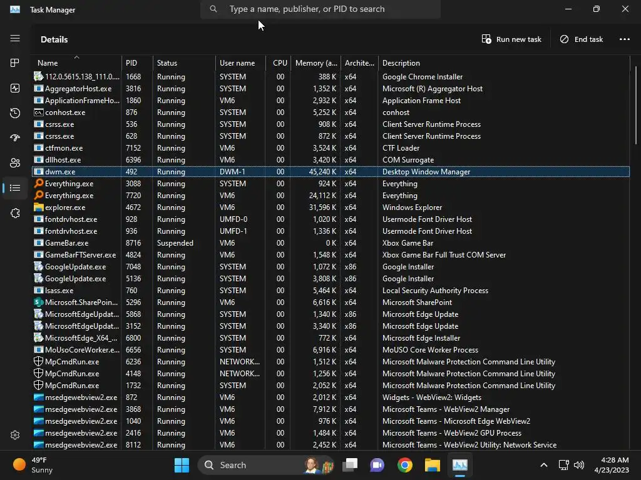641x480 pixels.
Task: Click Run new task
Action: point(511,39)
